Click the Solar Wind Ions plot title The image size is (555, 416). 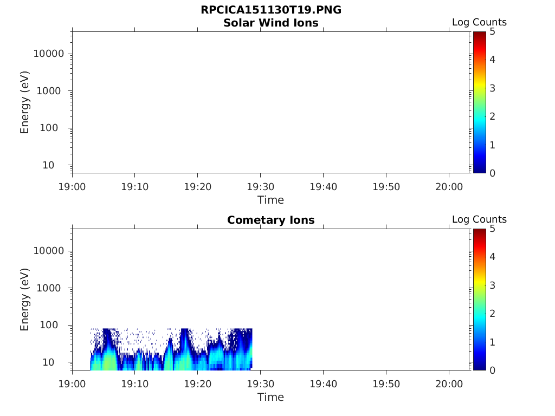tap(271, 23)
